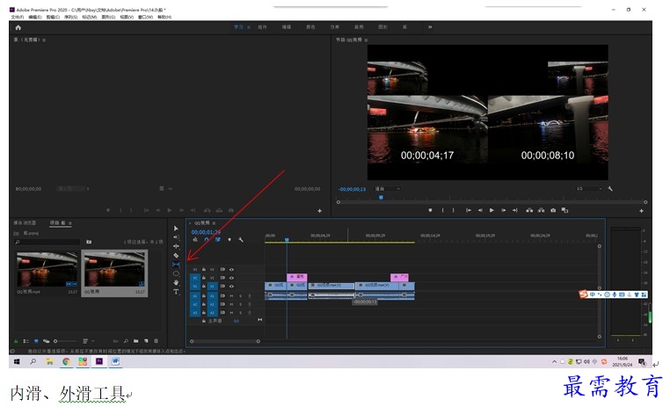The image size is (670, 414).
Task: Click timeline horizontal zoom scrollbar
Action: 225,341
